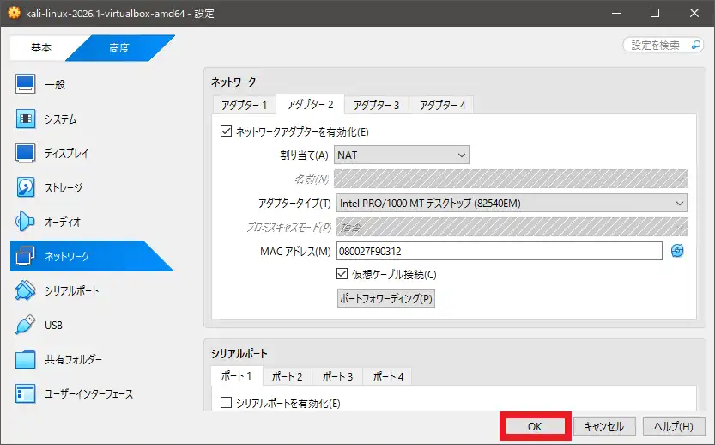The width and height of the screenshot is (715, 445).
Task: Open the ポート 3 tab
Action: [x=337, y=376]
